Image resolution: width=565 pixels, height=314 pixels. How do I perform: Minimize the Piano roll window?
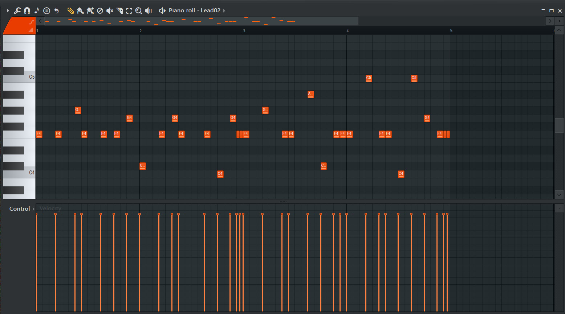click(x=543, y=11)
